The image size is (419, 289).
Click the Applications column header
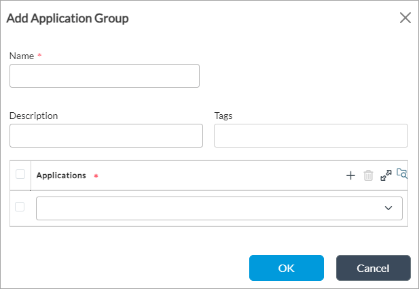pos(61,175)
